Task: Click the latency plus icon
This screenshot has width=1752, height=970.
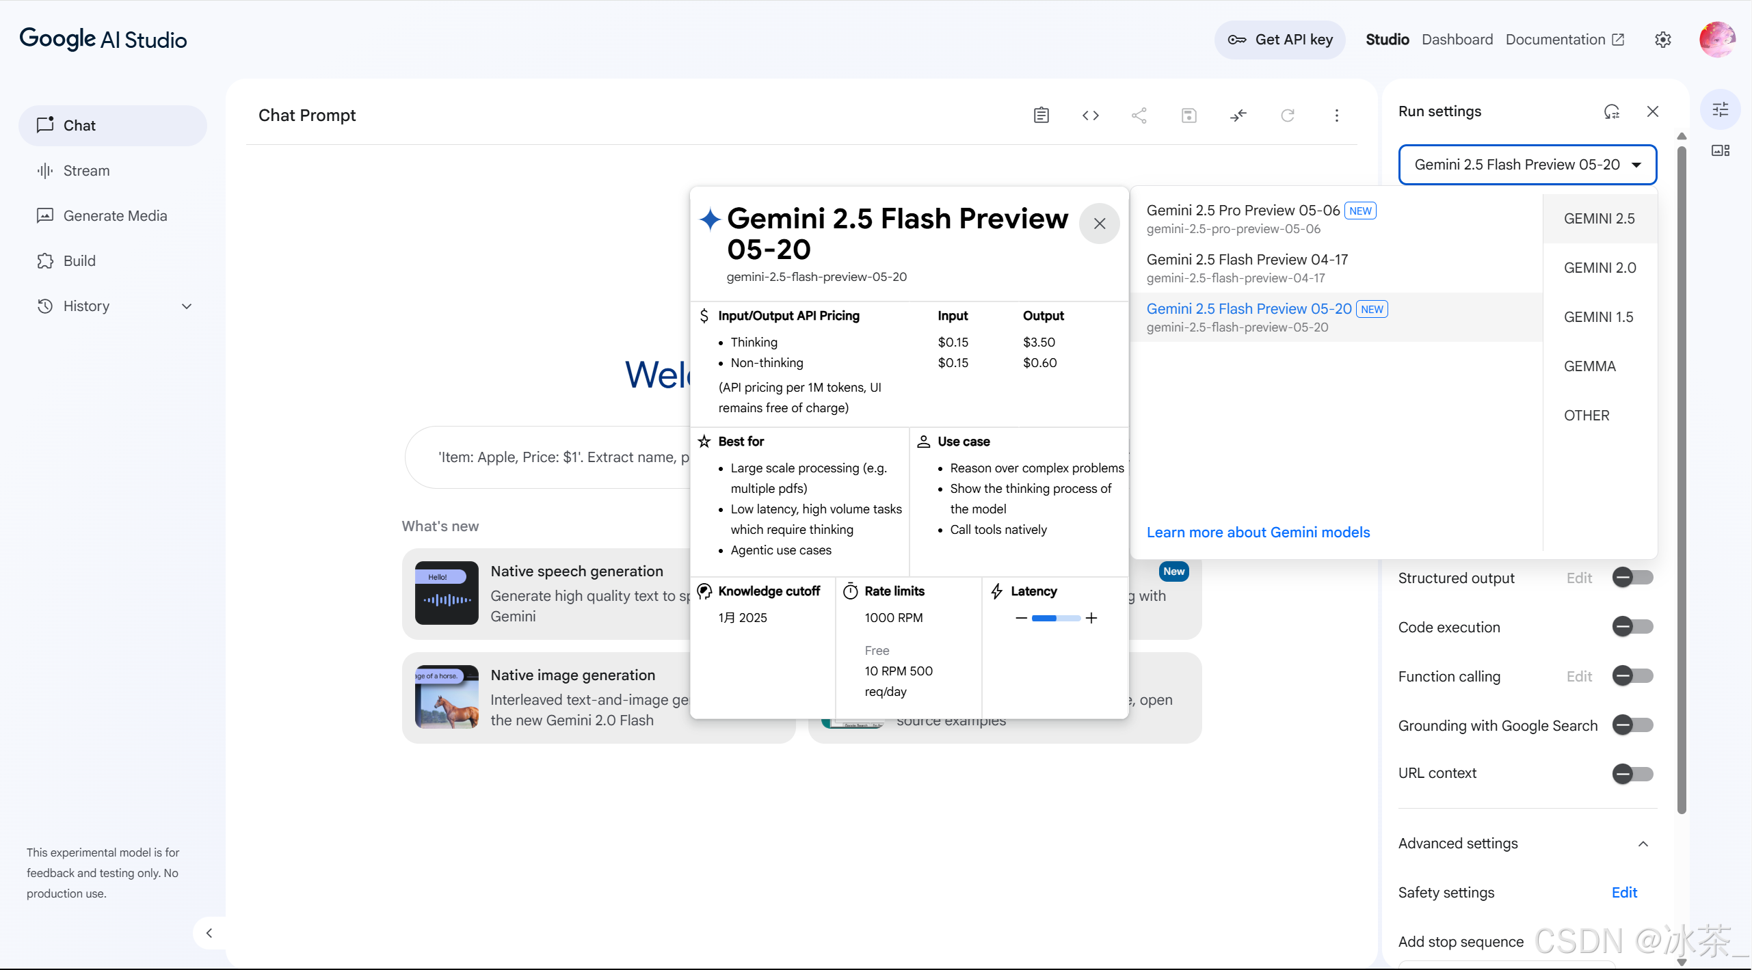Action: click(1091, 618)
